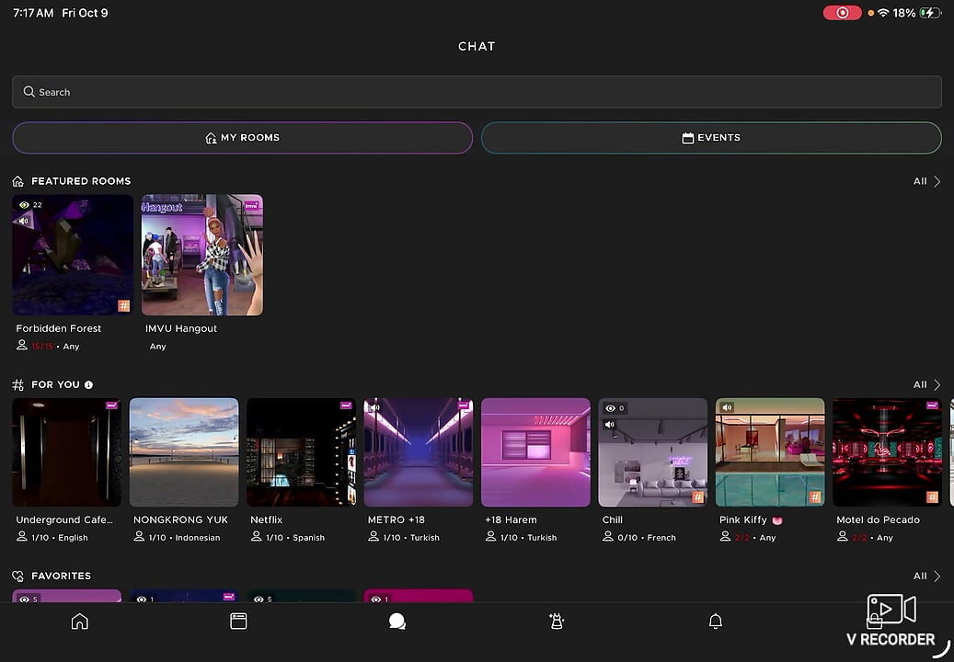954x662 pixels.
Task: Tap the 7:17 AM clock in status bar
Action: point(33,13)
